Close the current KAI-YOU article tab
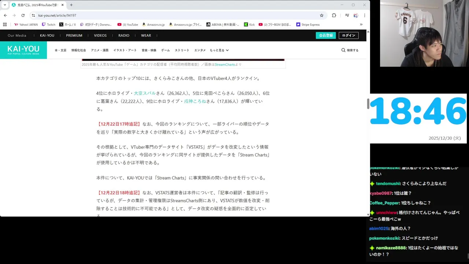This screenshot has width=469, height=264. (x=63, y=5)
